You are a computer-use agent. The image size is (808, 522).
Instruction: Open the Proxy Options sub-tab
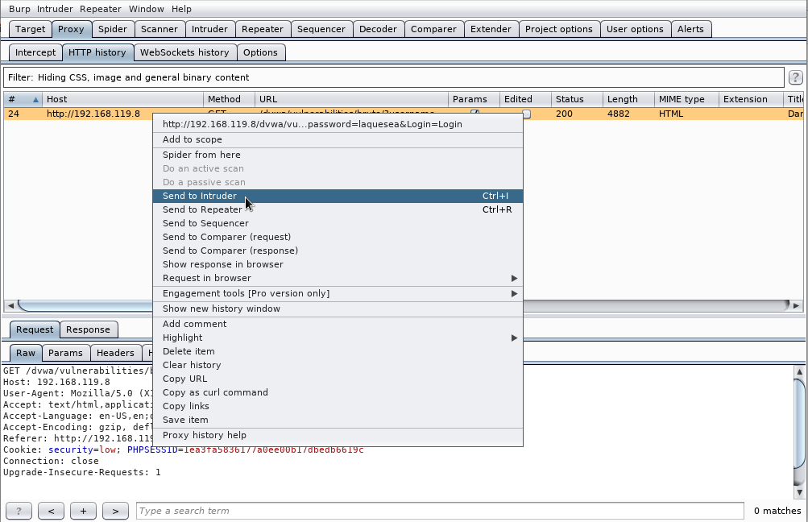click(x=261, y=52)
